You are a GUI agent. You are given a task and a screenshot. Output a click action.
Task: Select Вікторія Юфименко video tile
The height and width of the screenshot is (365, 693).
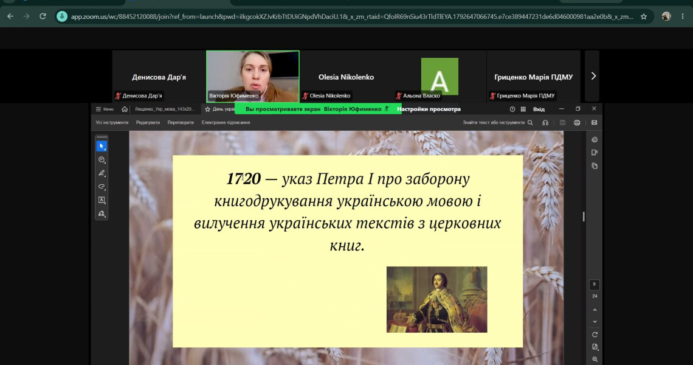tap(253, 77)
